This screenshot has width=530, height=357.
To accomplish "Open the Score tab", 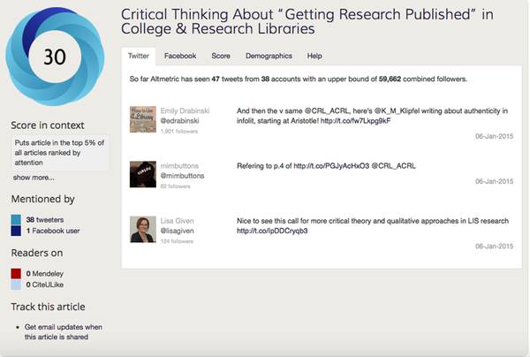I will point(221,56).
